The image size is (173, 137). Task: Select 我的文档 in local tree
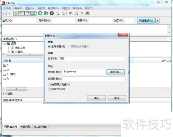(20, 48)
